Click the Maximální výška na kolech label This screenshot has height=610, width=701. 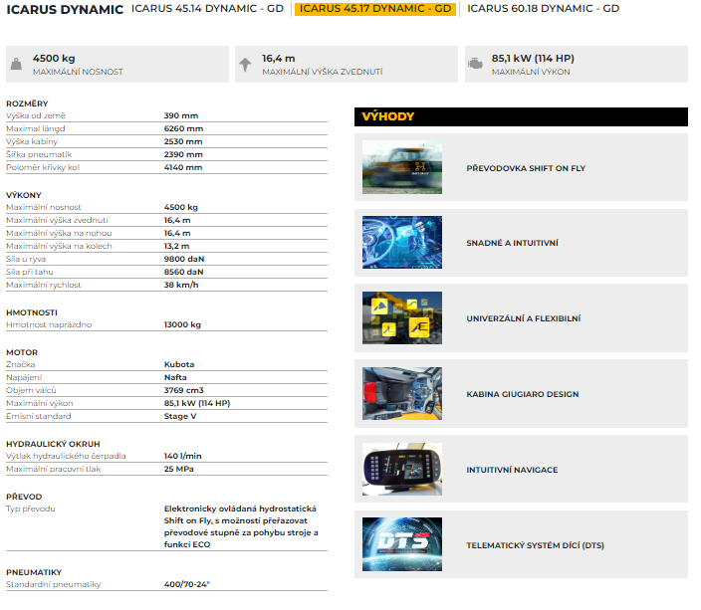pos(59,246)
